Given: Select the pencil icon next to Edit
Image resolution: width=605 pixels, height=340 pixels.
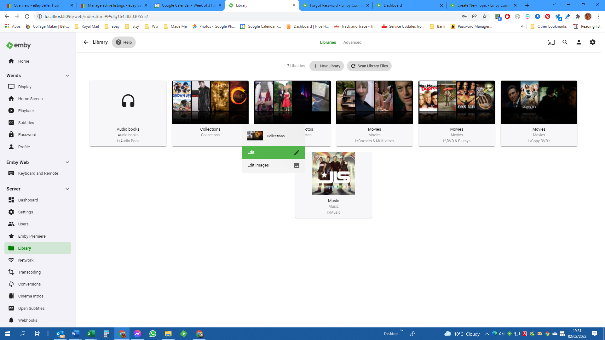Looking at the screenshot, I should (x=297, y=152).
